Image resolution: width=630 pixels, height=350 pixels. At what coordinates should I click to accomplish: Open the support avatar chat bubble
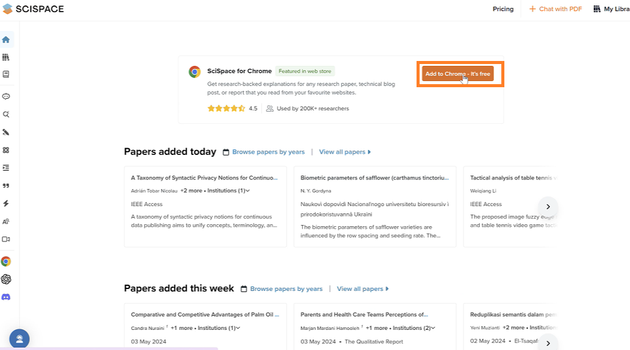tap(20, 339)
